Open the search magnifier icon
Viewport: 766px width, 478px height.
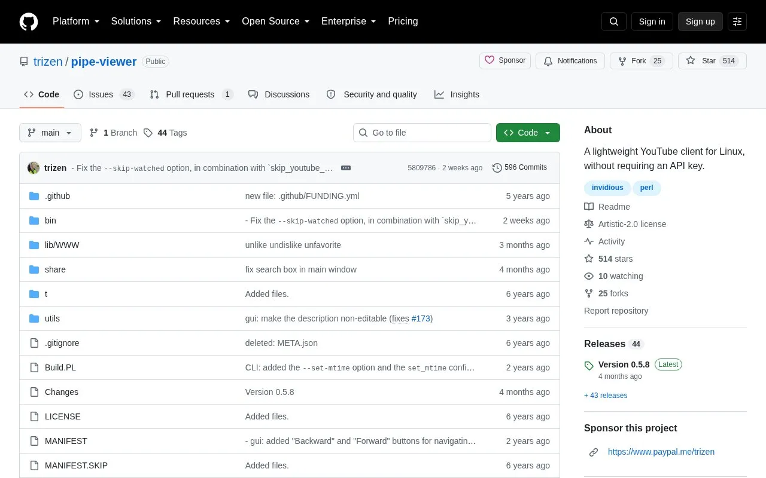[x=614, y=22]
